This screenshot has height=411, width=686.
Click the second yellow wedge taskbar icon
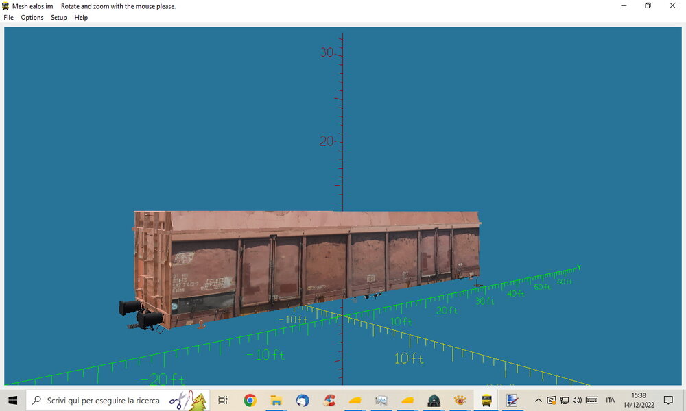[407, 400]
